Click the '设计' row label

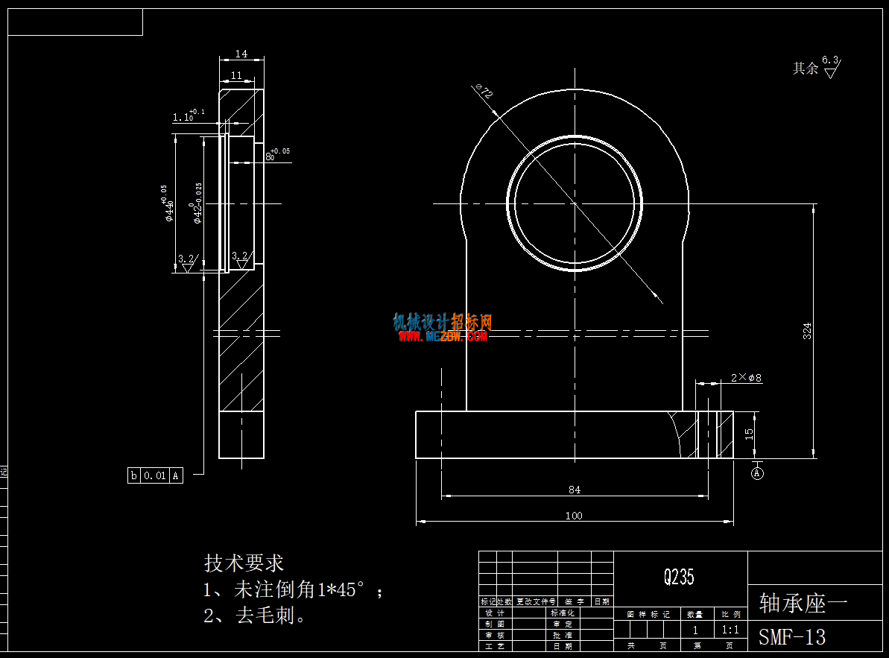[x=495, y=613]
